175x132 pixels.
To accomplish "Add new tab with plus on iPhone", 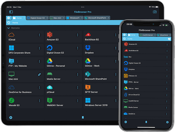I will coord(124,35).
